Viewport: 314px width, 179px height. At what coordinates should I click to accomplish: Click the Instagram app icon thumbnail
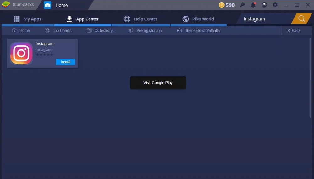tap(21, 53)
